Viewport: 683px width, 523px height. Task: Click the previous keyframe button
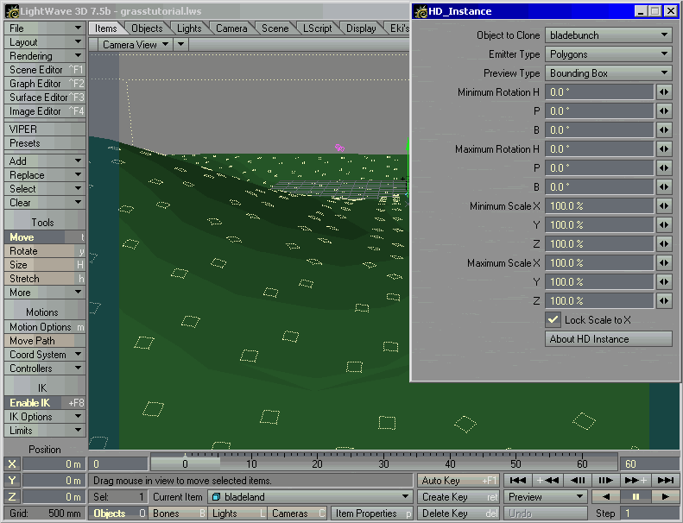click(547, 481)
